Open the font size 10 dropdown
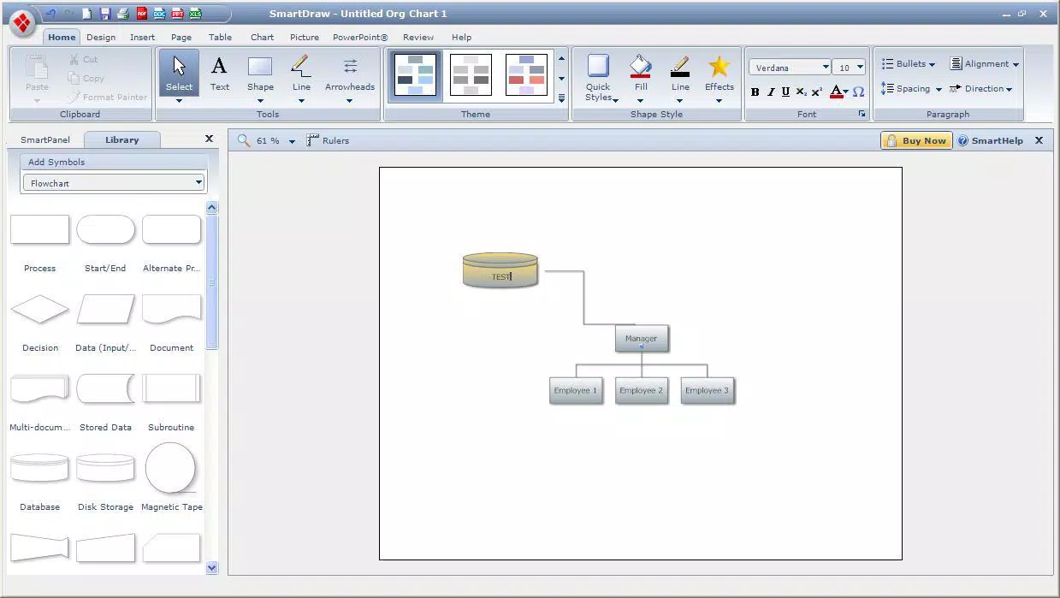The height and width of the screenshot is (598, 1060). [859, 67]
